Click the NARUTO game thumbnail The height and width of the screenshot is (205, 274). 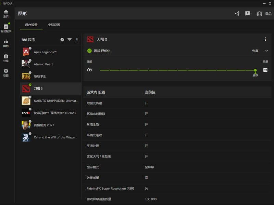pyautogui.click(x=26, y=101)
